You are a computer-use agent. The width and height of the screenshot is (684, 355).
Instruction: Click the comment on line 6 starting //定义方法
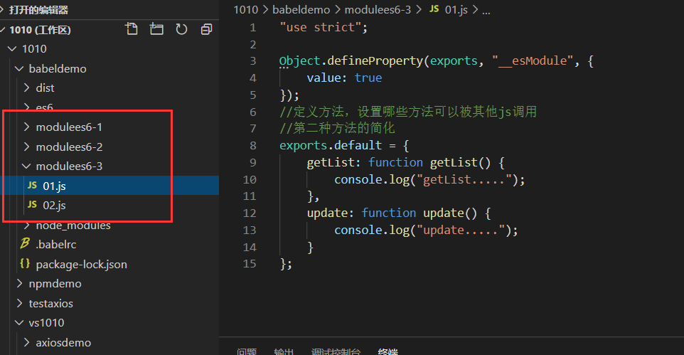pos(408,112)
